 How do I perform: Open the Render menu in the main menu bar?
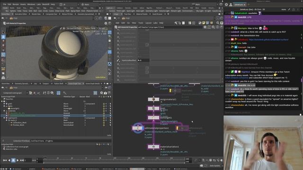(x=16, y=4)
